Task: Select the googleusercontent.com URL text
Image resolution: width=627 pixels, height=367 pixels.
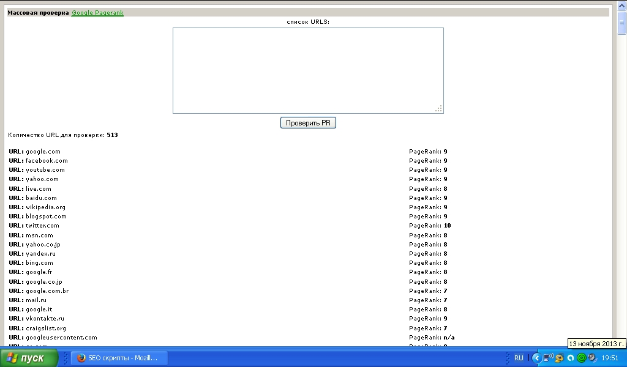Action: (62, 338)
